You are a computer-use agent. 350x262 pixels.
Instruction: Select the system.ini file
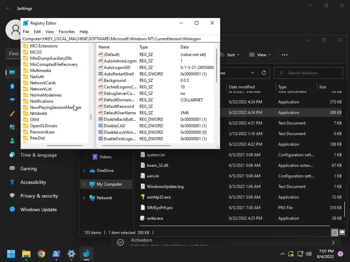156,155
